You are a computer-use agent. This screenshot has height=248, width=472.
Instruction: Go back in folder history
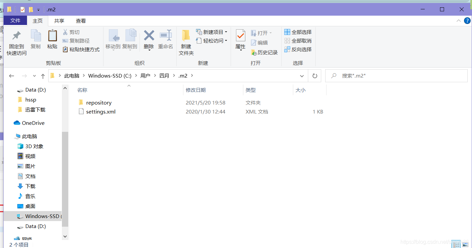click(x=12, y=76)
